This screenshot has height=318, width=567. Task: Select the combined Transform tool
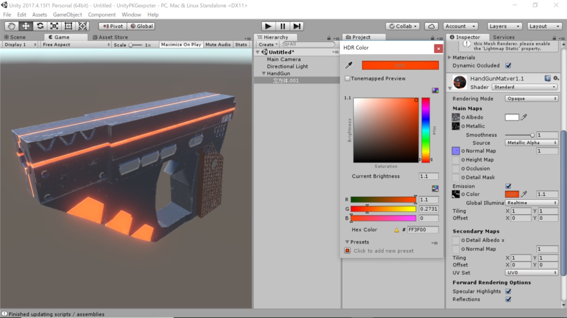coord(83,26)
